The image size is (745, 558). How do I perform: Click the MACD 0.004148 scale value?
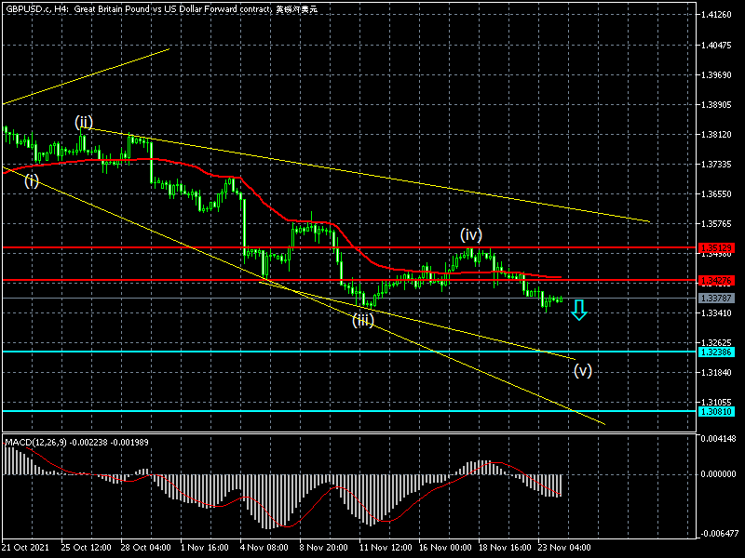[x=718, y=440]
